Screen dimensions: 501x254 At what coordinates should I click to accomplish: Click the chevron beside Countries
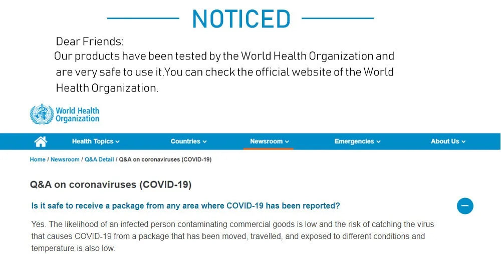pyautogui.click(x=204, y=142)
